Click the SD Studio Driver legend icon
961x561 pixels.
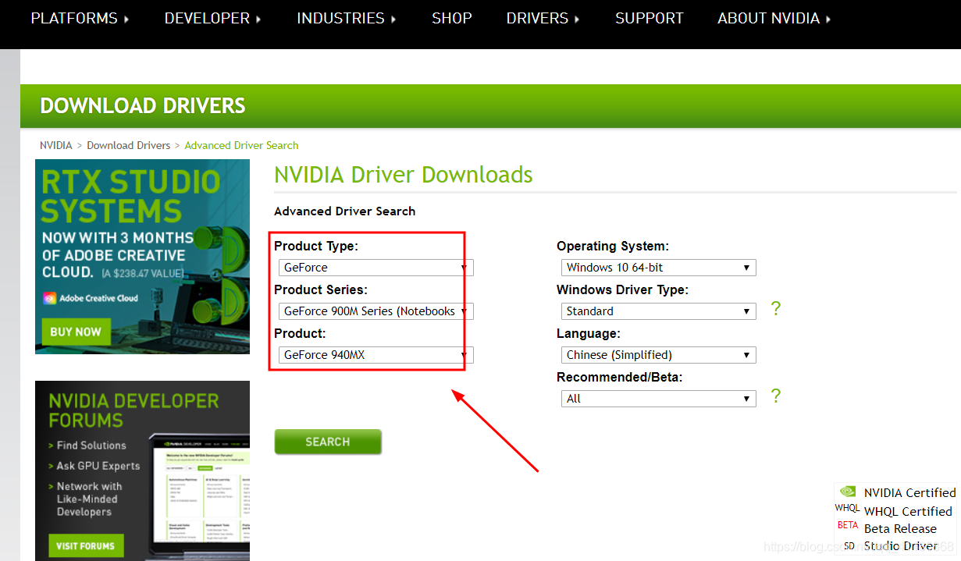point(849,546)
